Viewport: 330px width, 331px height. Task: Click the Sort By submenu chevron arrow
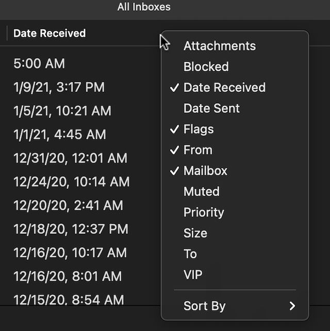coord(292,306)
